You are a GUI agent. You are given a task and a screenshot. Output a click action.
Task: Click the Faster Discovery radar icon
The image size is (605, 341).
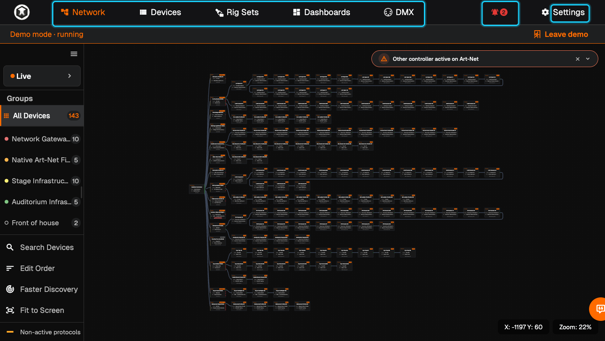click(x=10, y=289)
